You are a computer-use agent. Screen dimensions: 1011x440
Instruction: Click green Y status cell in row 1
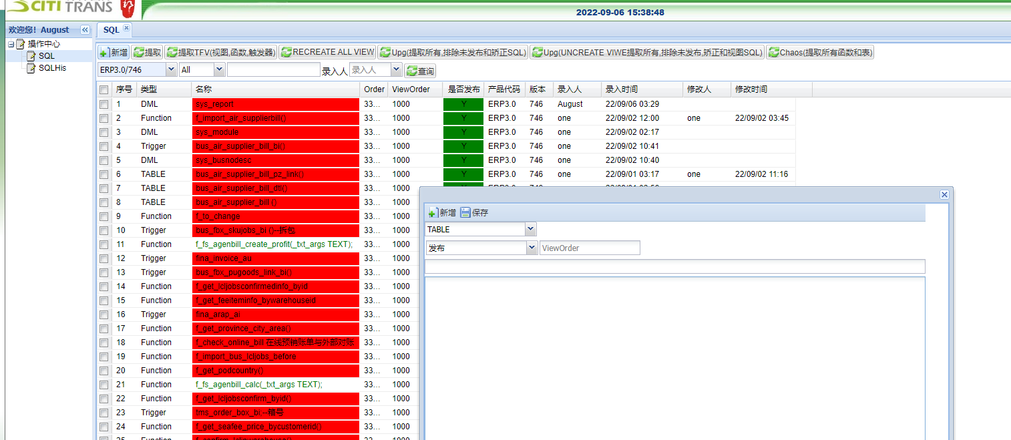click(463, 104)
